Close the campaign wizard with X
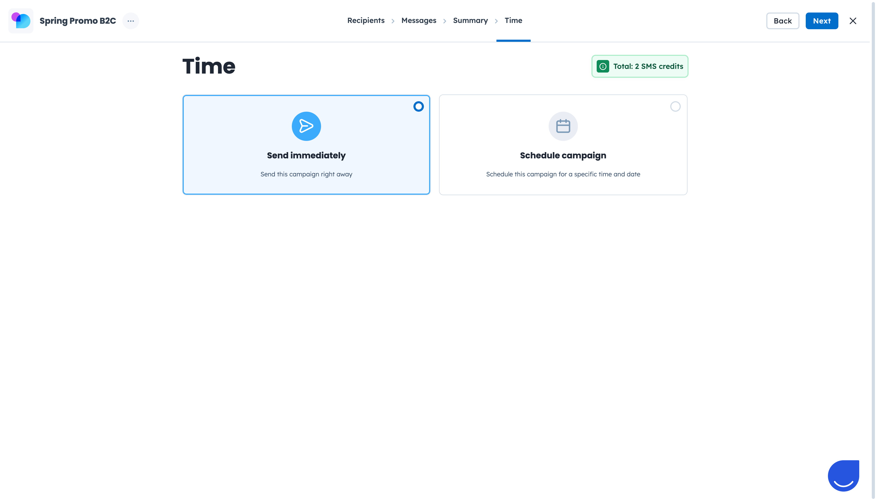 coord(852,21)
